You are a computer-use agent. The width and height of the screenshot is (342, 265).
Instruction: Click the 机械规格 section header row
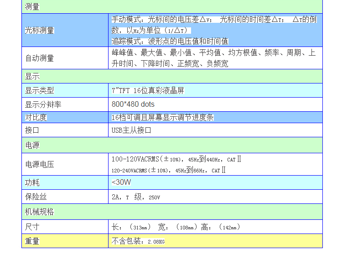click(x=172, y=212)
